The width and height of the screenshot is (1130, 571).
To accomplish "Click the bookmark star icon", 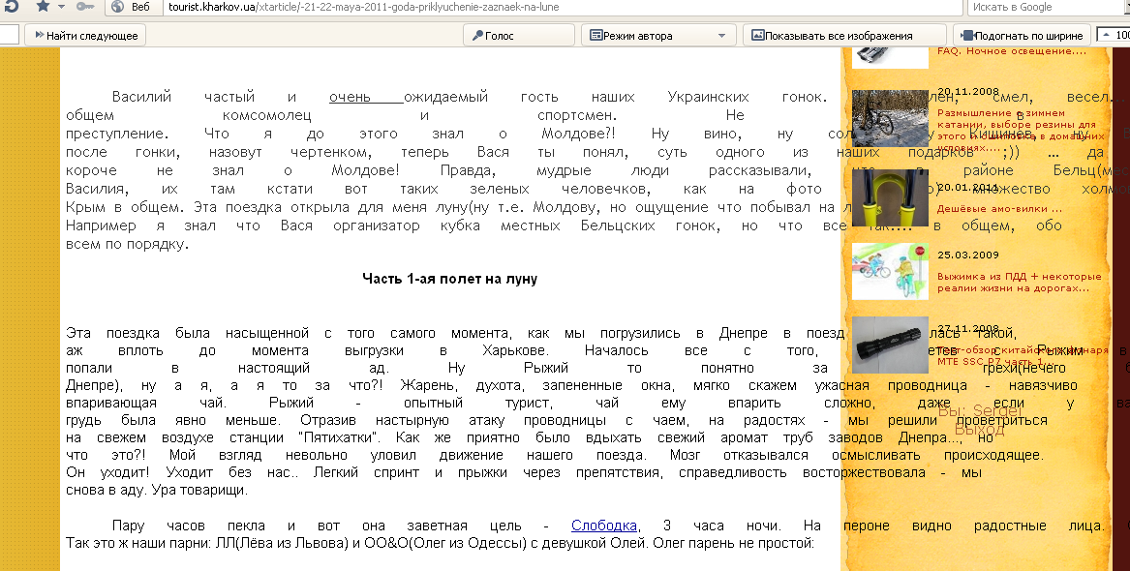I will 43,7.
